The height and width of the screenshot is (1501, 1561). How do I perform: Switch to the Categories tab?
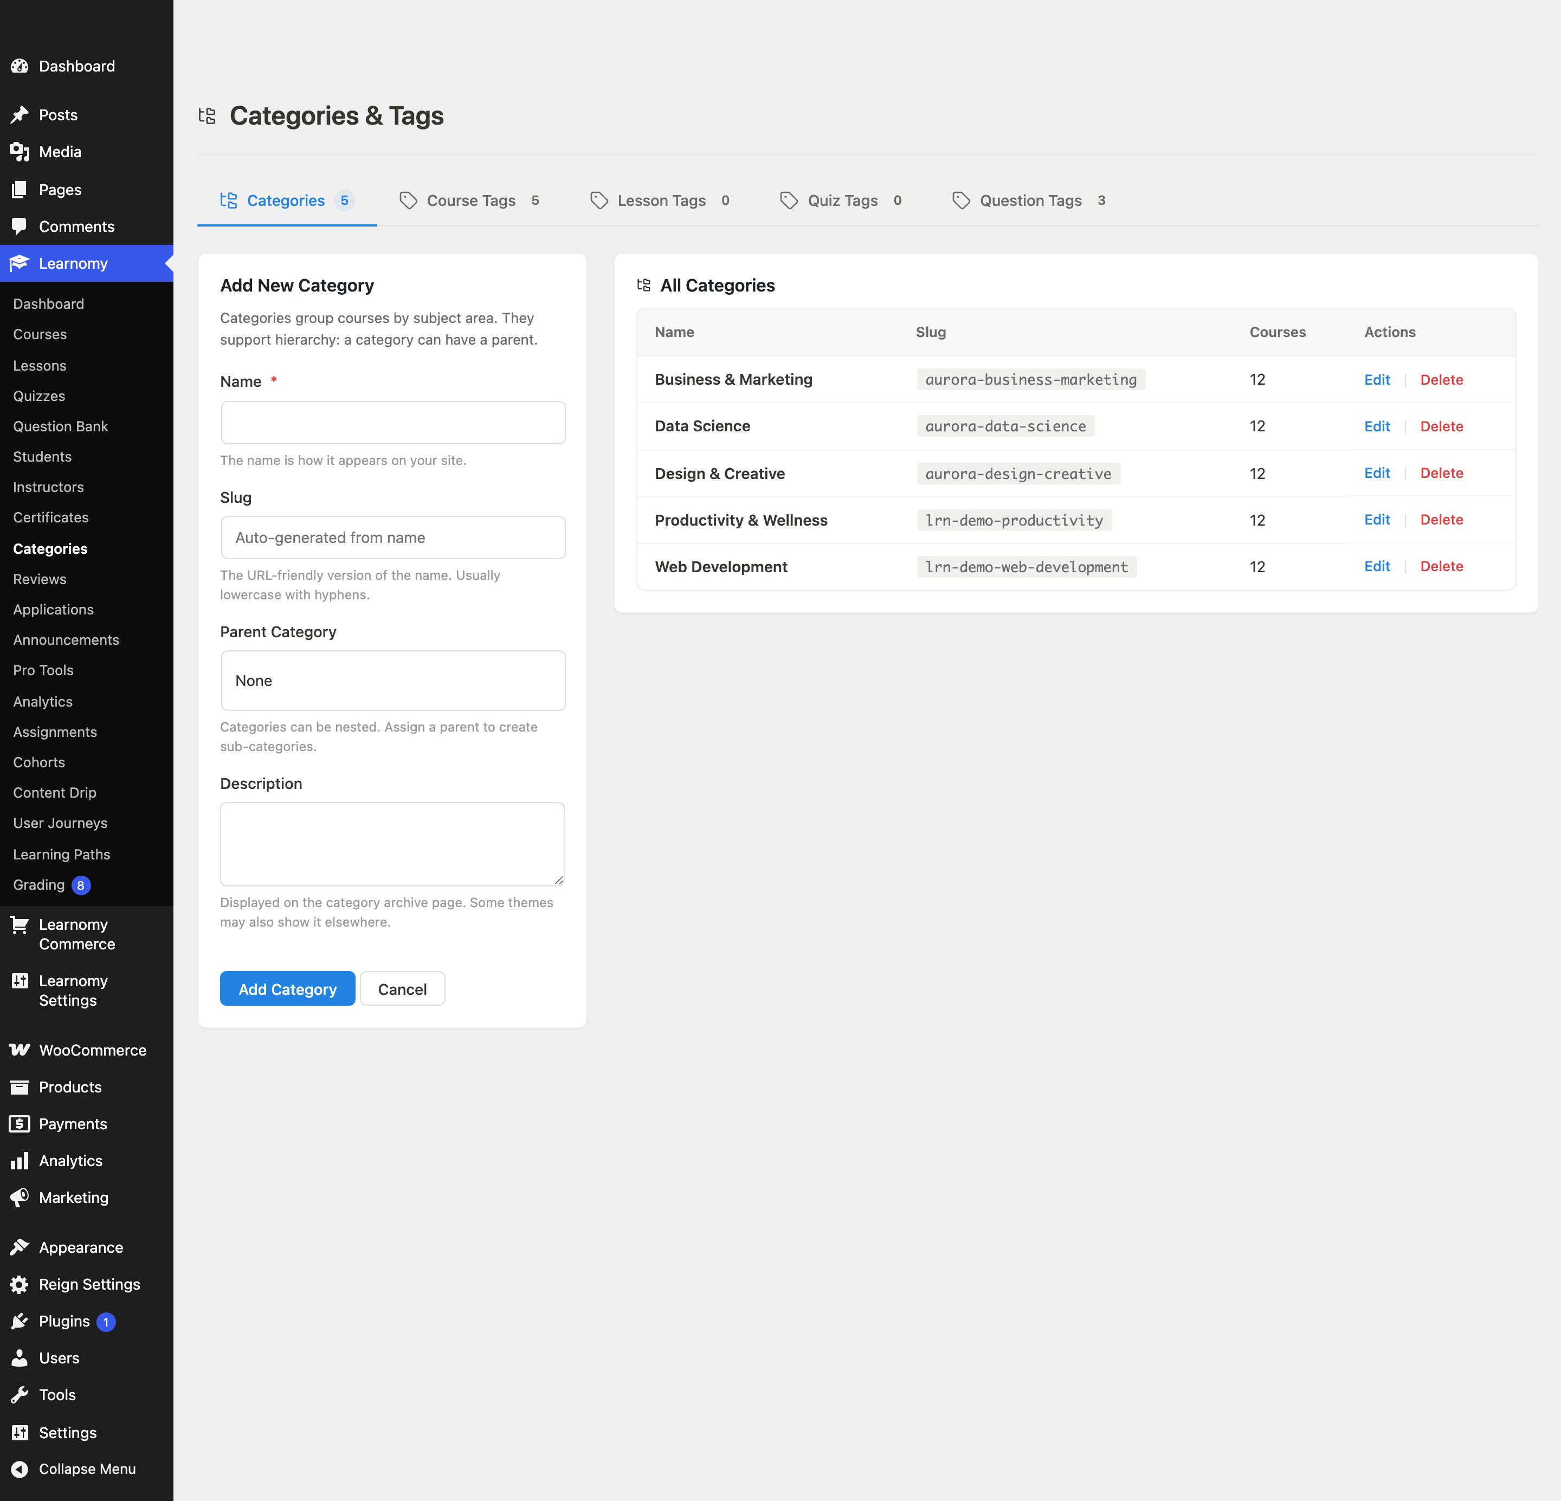pos(287,200)
